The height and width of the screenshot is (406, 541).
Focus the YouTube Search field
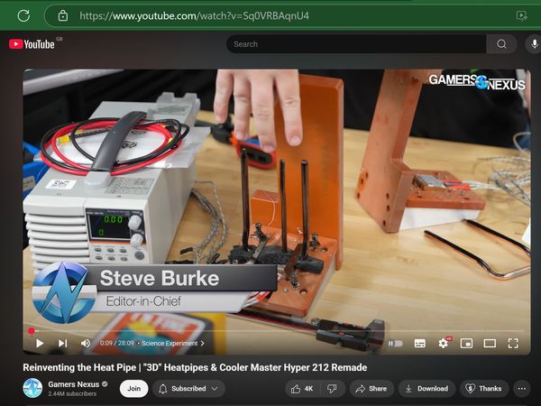coord(356,44)
